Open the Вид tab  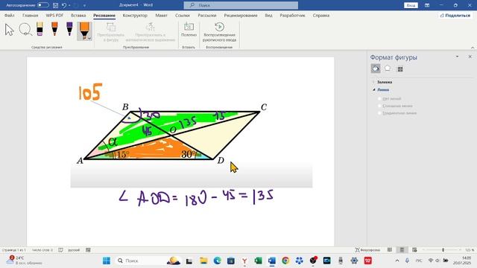(268, 15)
